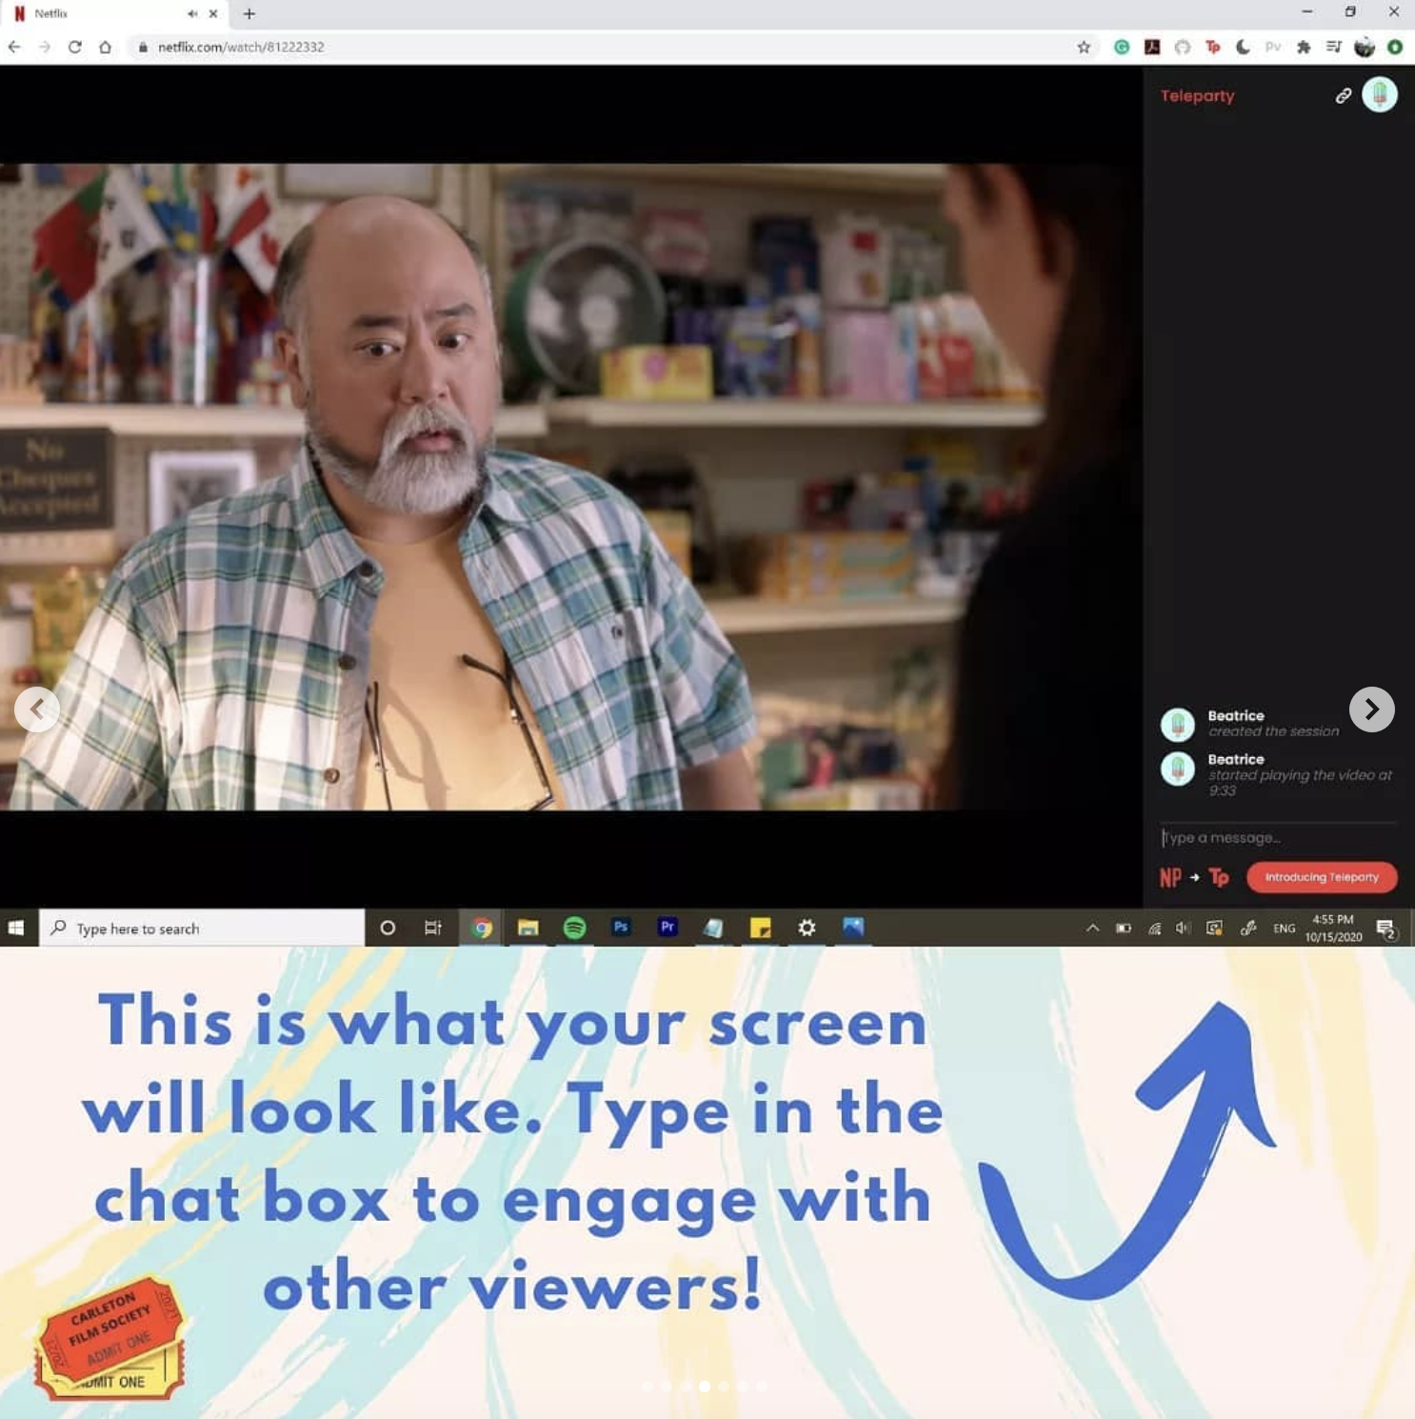Go to the next carousel slide
Viewport: 1415px width, 1419px height.
click(1372, 709)
